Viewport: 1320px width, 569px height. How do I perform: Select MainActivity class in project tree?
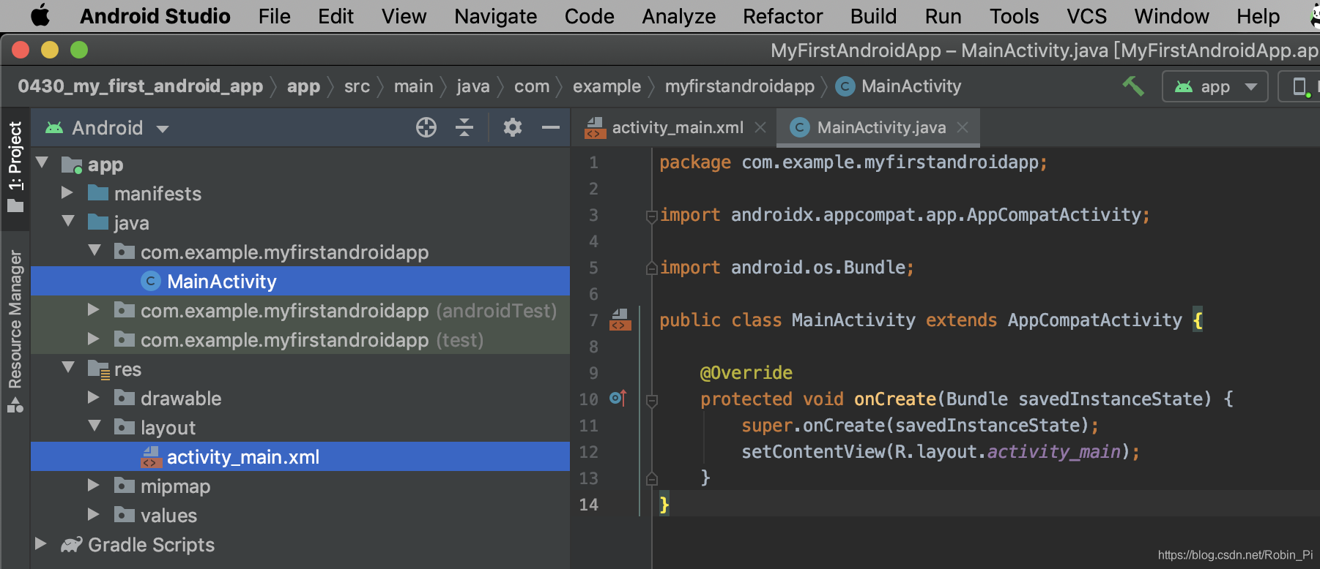[x=300, y=281]
